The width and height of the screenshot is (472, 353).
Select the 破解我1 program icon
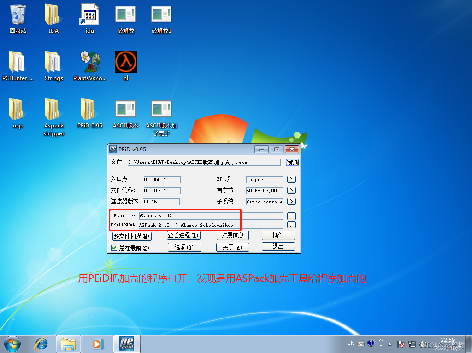161,19
